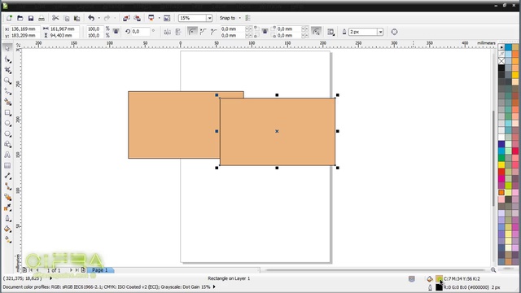
Task: Select the Blend effects tool
Action: (x=7, y=197)
